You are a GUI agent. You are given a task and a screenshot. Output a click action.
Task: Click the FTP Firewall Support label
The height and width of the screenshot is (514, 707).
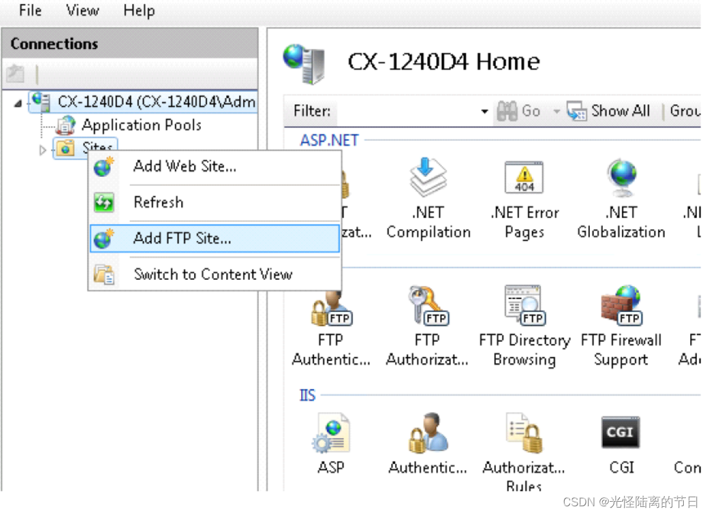621,350
